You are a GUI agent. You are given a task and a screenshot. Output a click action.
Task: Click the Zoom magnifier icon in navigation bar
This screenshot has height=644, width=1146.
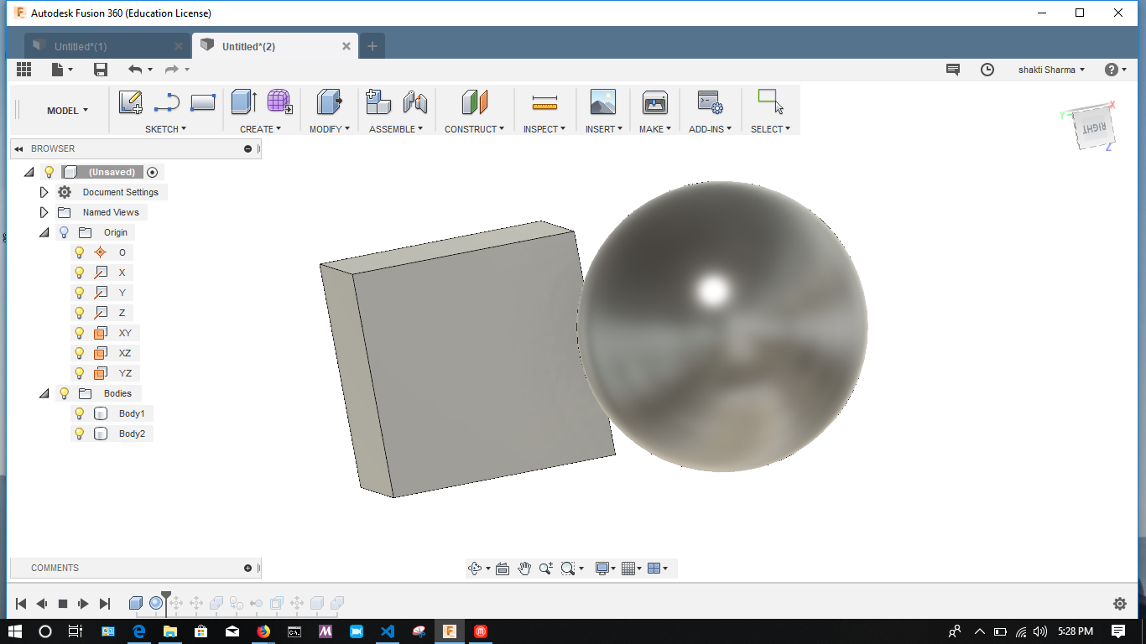pos(545,569)
